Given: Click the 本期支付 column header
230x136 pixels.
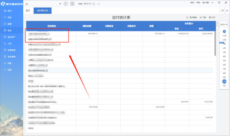Looking at the screenshot, I should coord(131,26).
